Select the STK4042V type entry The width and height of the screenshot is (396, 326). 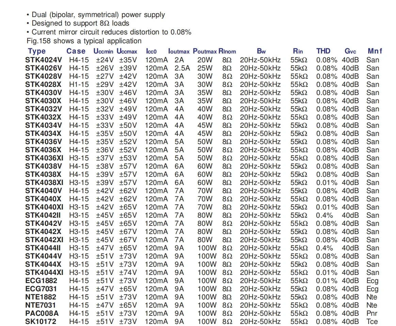[x=44, y=223]
